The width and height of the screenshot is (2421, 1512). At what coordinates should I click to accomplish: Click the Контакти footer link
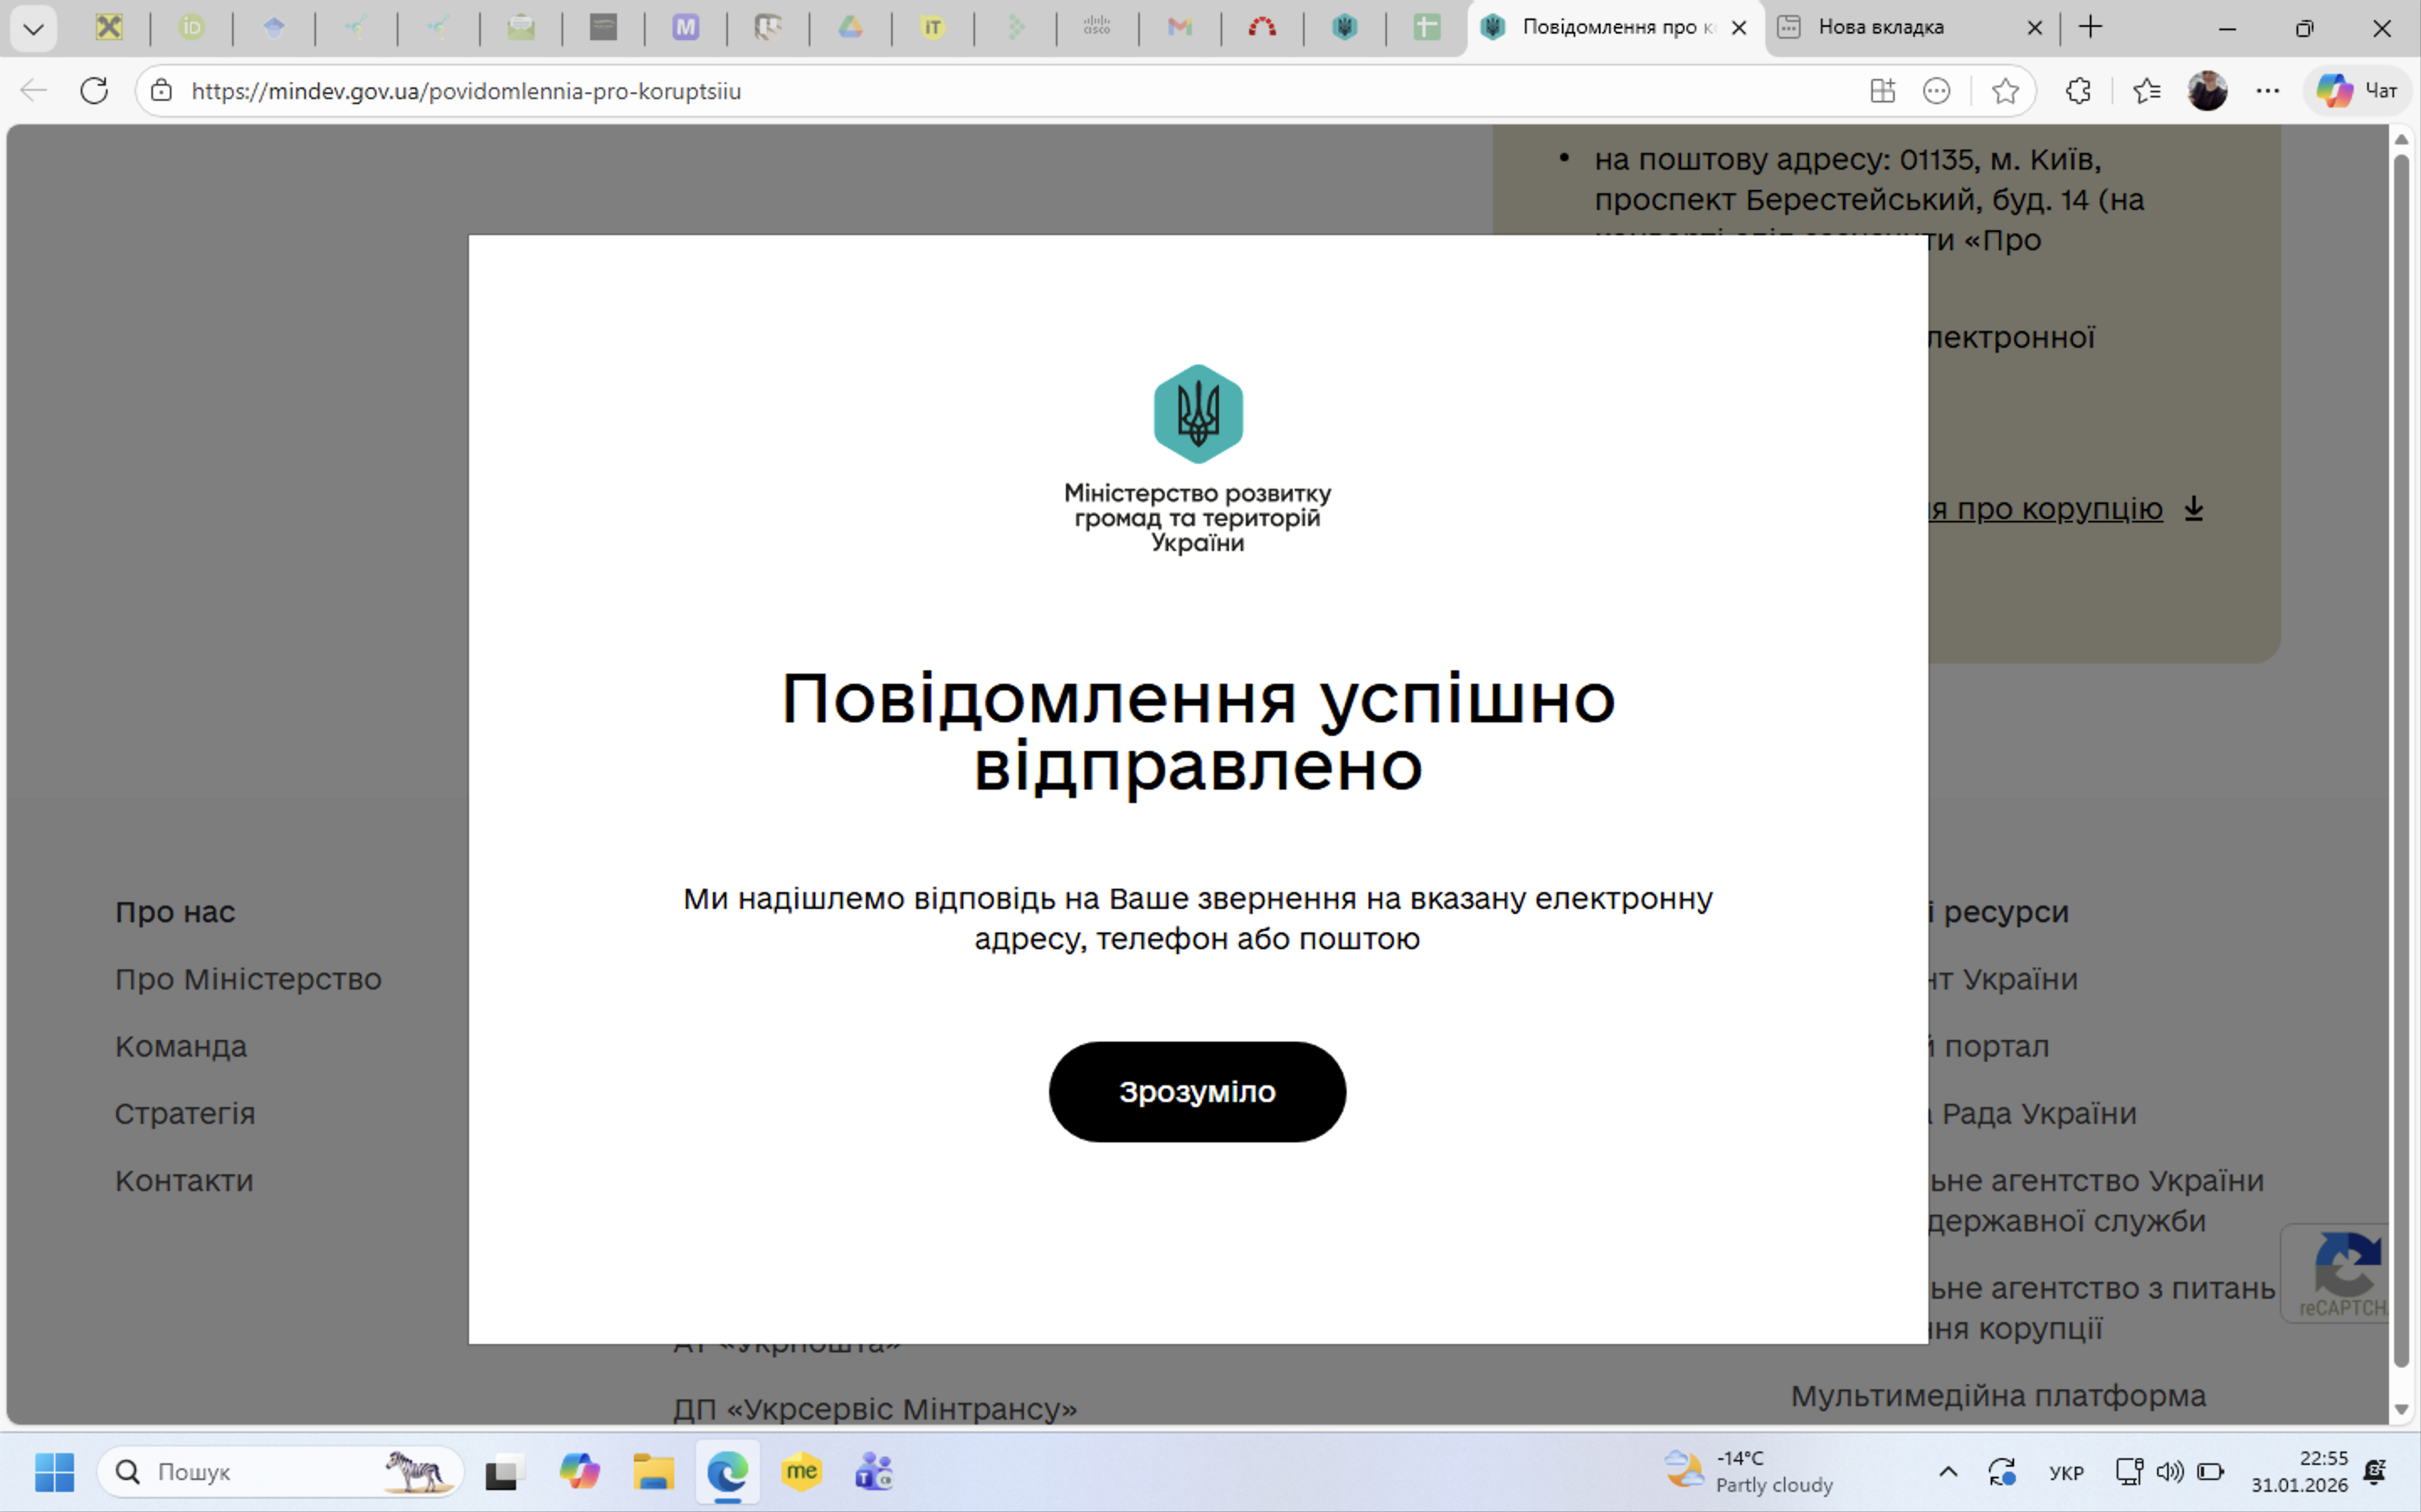184,1181
